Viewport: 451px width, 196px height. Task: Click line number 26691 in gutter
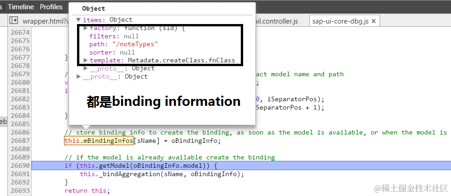pyautogui.click(x=20, y=174)
